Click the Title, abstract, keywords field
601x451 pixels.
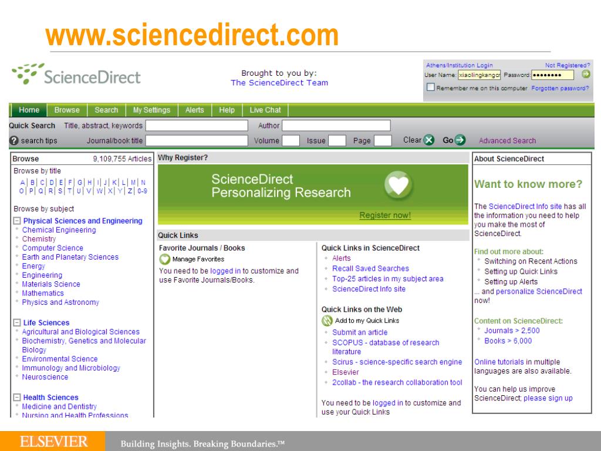[x=197, y=126]
